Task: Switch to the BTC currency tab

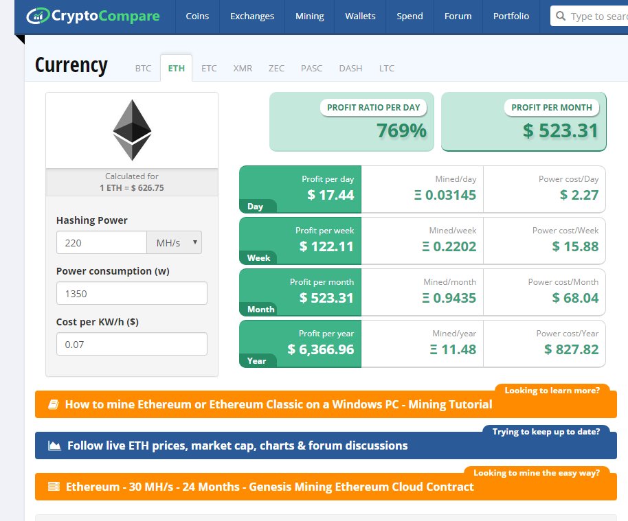Action: click(143, 69)
